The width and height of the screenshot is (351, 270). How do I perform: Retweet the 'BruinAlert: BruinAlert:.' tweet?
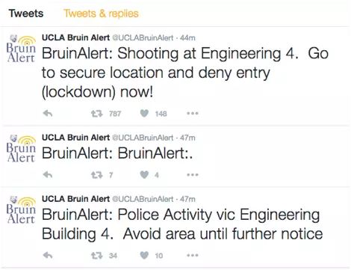coord(97,175)
